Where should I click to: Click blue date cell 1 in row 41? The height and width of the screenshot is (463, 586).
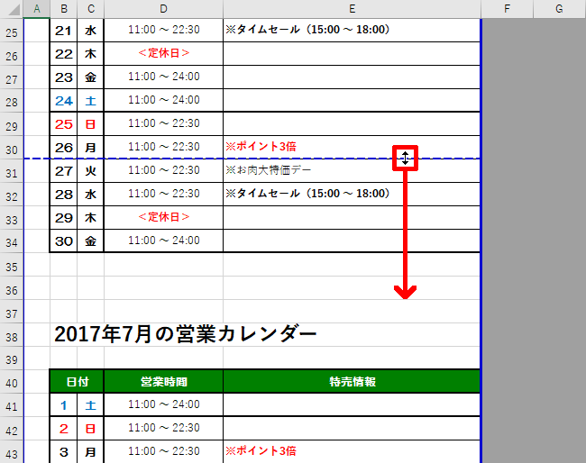point(63,404)
